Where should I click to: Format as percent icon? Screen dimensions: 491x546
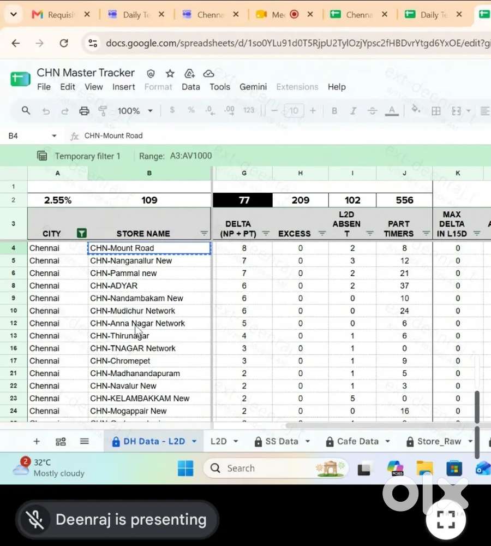(x=191, y=110)
